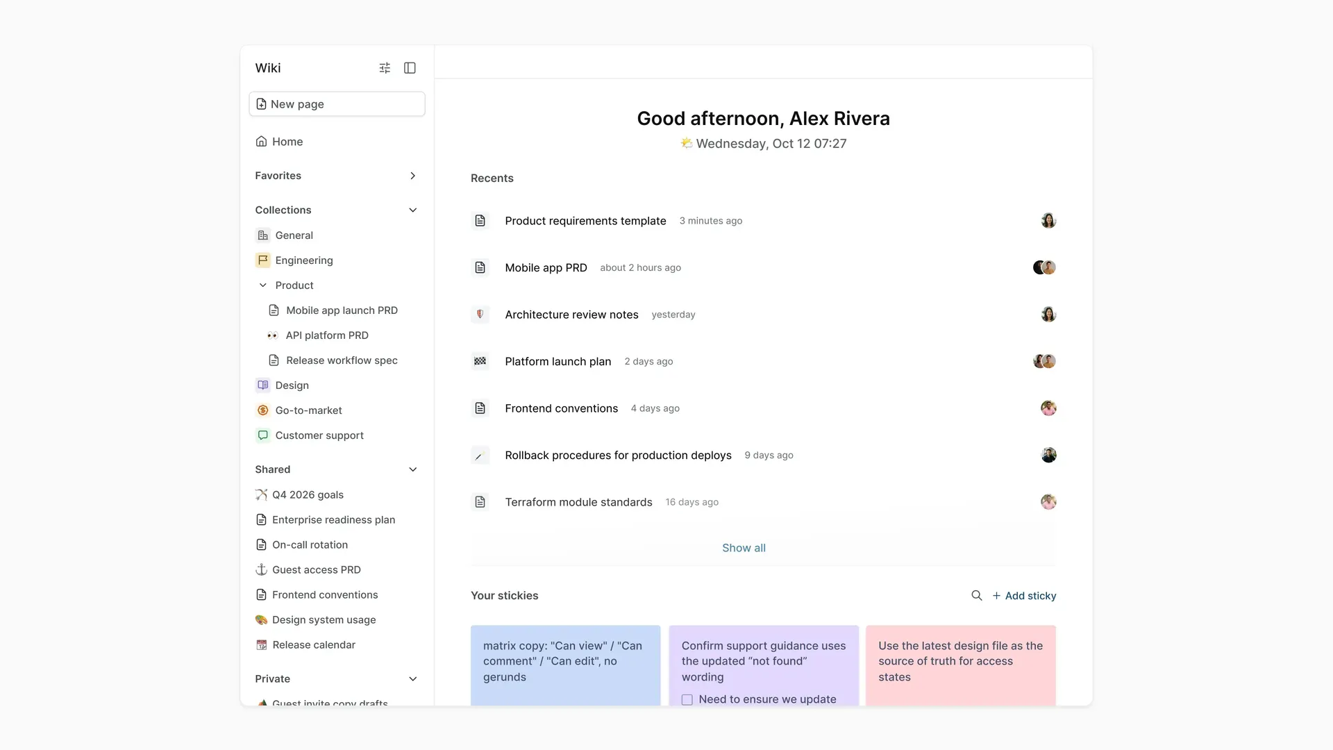Click the Engineering flag icon
This screenshot has width=1333, height=750.
click(x=262, y=260)
